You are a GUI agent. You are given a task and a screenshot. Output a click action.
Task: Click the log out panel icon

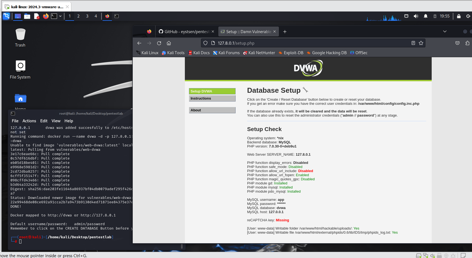click(x=468, y=16)
